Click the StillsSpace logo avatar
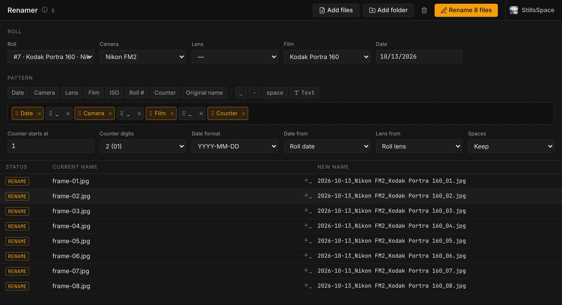 pyautogui.click(x=514, y=10)
